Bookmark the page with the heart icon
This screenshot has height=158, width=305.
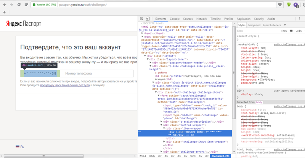pyautogui.click(x=280, y=5)
